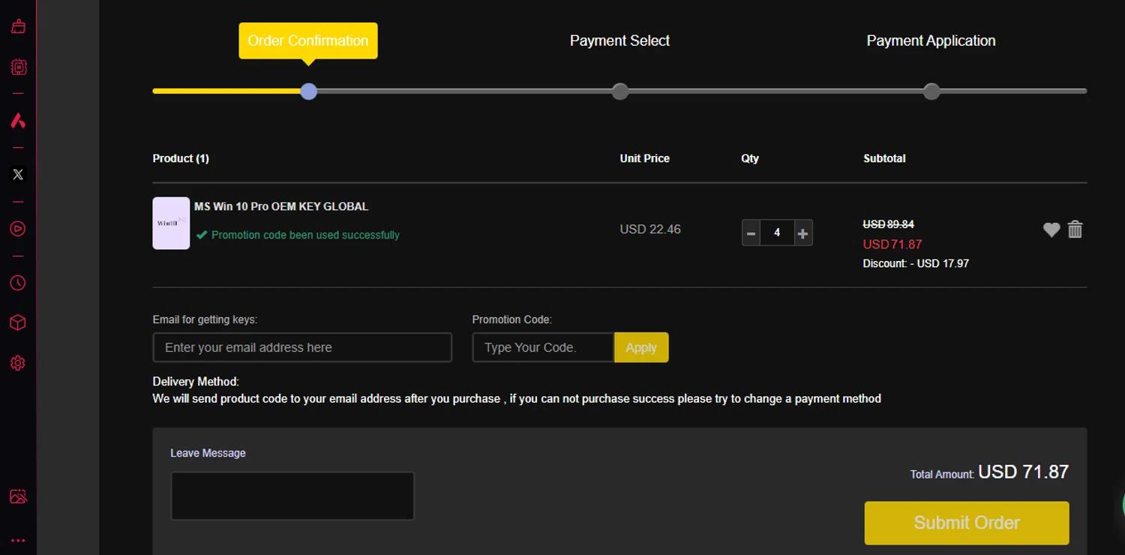Image resolution: width=1125 pixels, height=555 pixels.
Task: Open history clock icon in sidebar
Action: (x=18, y=283)
